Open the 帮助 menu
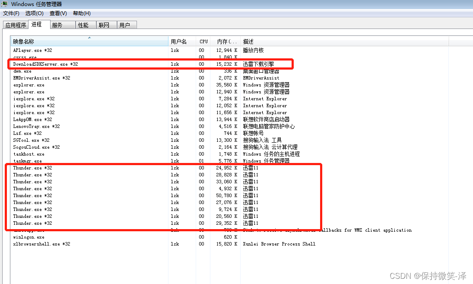This screenshot has height=284, width=473. point(81,13)
